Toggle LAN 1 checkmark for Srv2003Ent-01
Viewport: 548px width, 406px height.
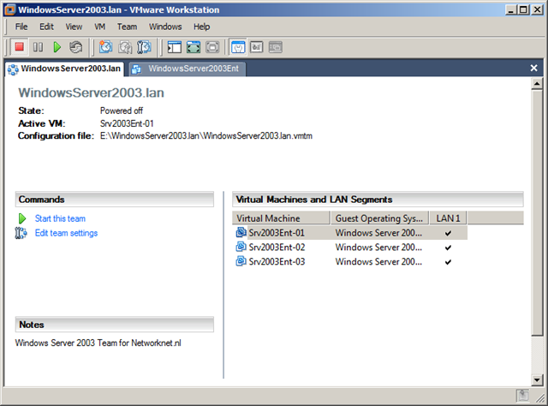[448, 233]
